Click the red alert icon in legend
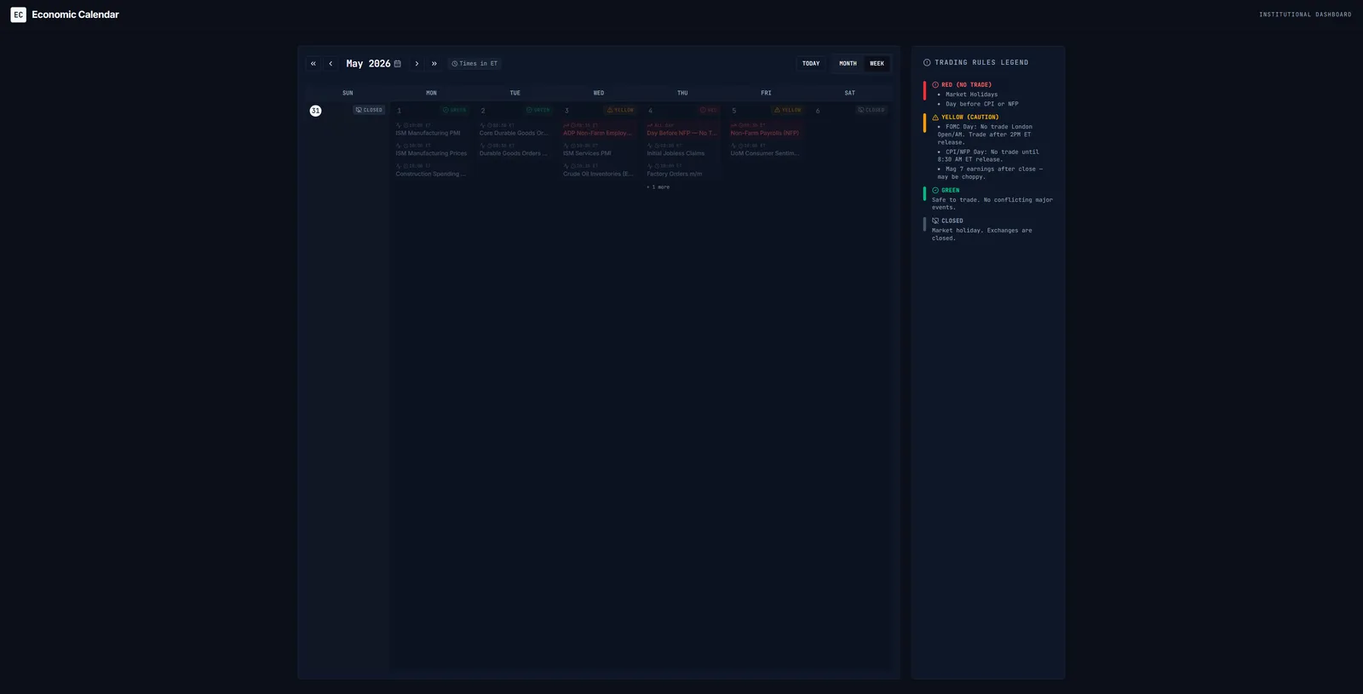The width and height of the screenshot is (1363, 694). click(935, 85)
